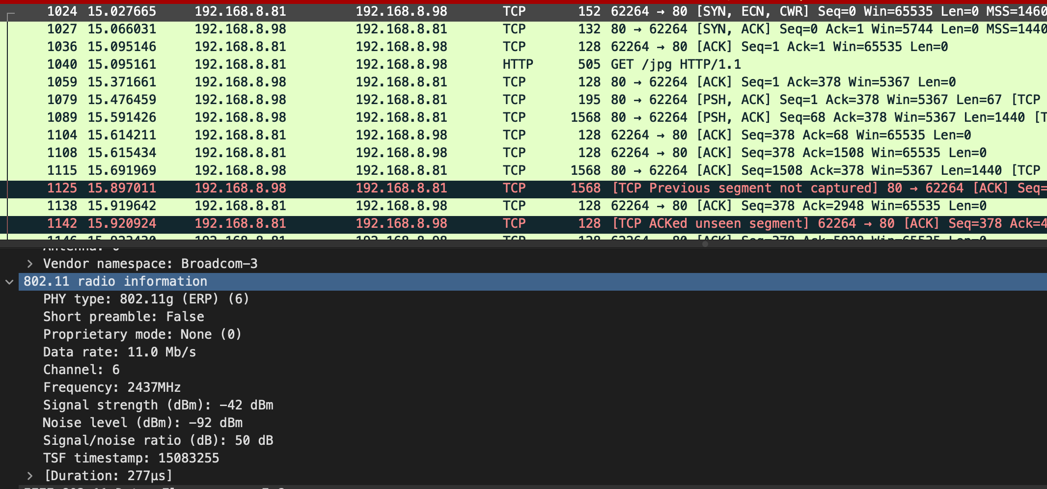The width and height of the screenshot is (1047, 489).
Task: Expand the Vendor namespace: Broadcom-3 entry
Action: coord(30,264)
